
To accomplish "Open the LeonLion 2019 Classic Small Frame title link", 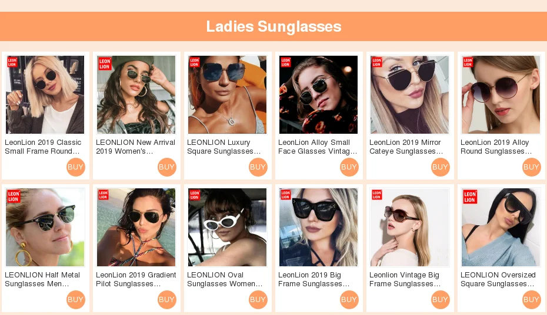I will click(43, 147).
